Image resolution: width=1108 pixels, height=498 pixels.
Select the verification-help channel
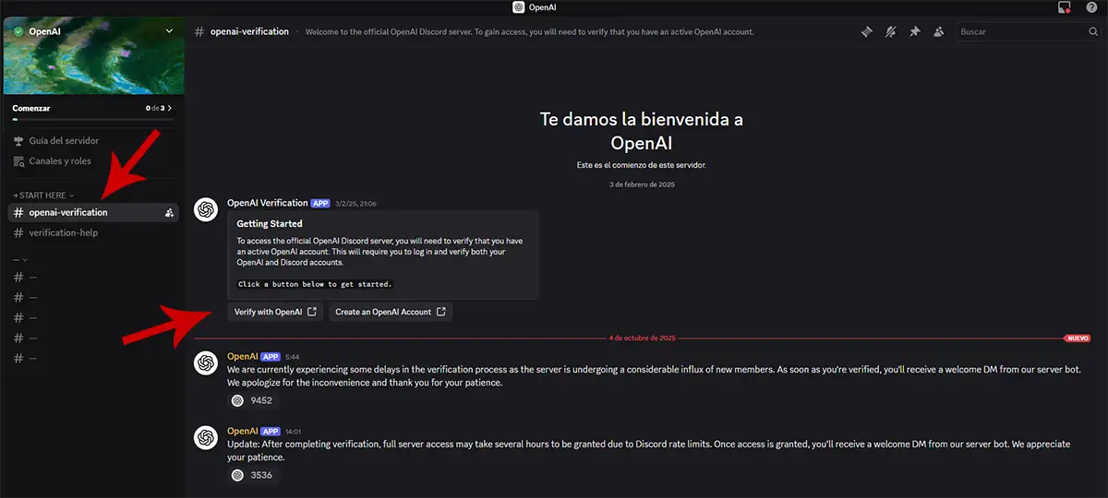coord(63,233)
